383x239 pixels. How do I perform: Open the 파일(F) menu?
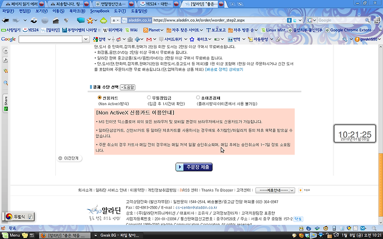click(x=8, y=11)
